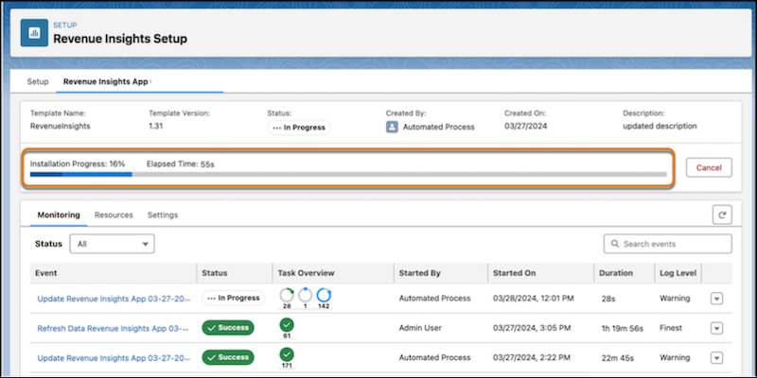Viewport: 757px width, 378px height.
Task: Click the Log Level column header
Action: 678,273
